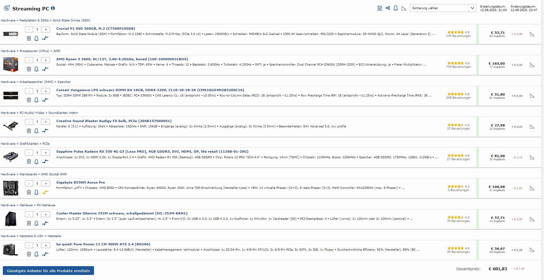The height and width of the screenshot is (280, 544).
Task: Open Cooler Master Silencio 352M link
Action: tap(122, 213)
